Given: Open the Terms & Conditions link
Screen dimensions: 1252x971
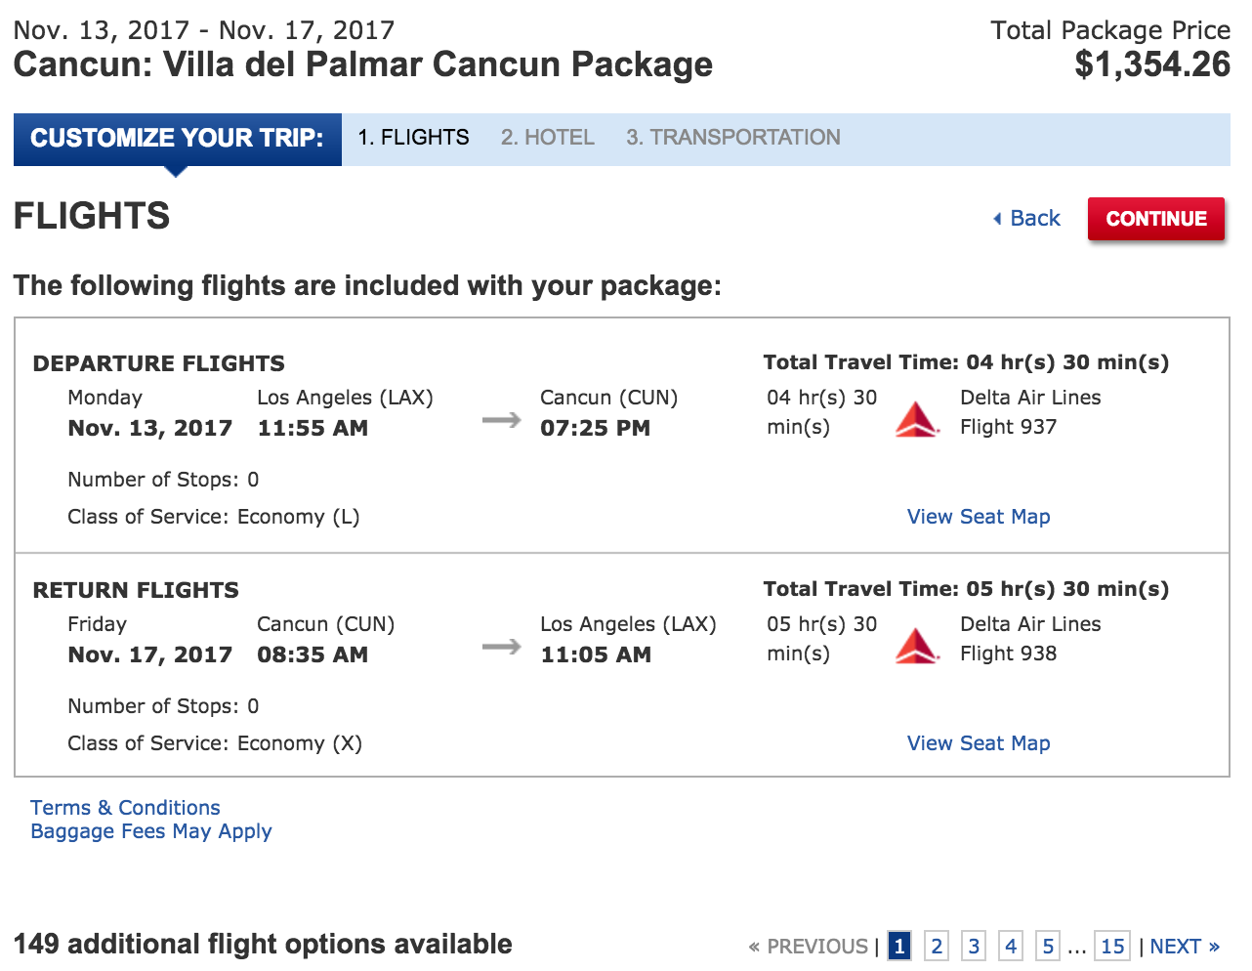Looking at the screenshot, I should tap(125, 807).
